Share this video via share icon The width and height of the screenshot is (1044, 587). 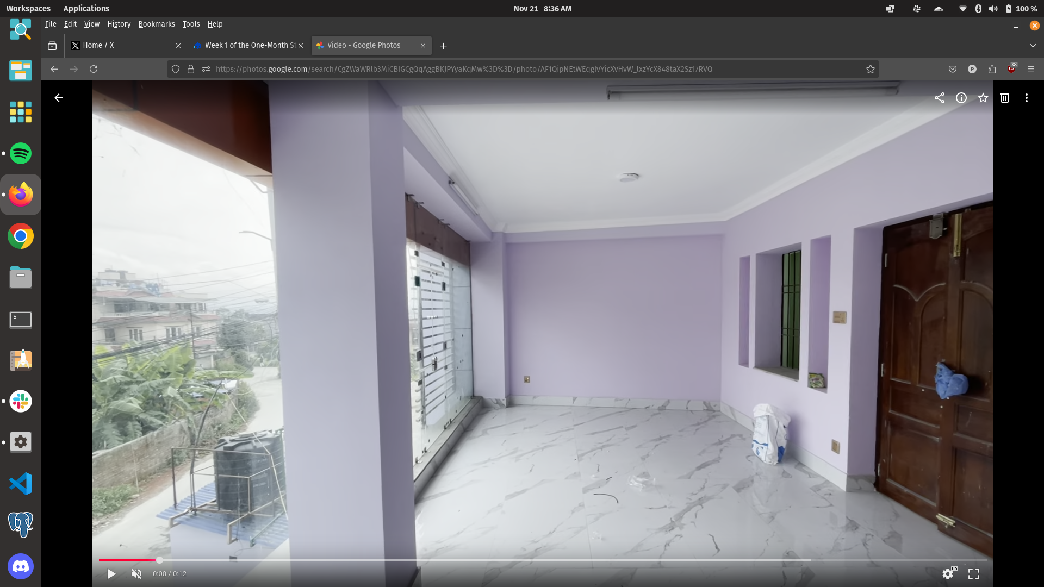(939, 98)
